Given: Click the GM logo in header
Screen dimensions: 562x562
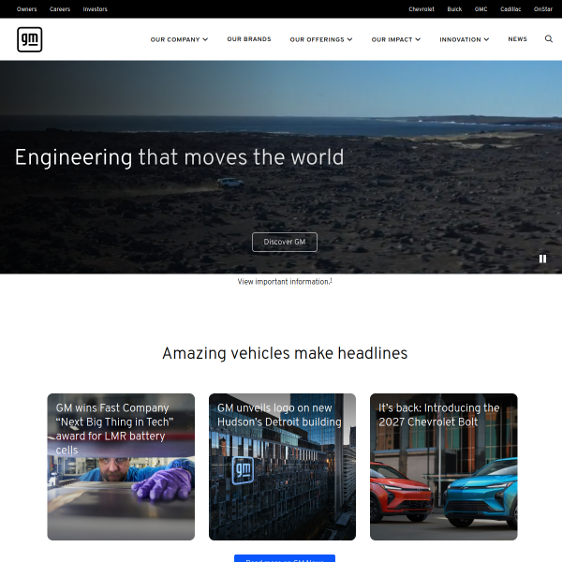Looking at the screenshot, I should click(x=30, y=39).
